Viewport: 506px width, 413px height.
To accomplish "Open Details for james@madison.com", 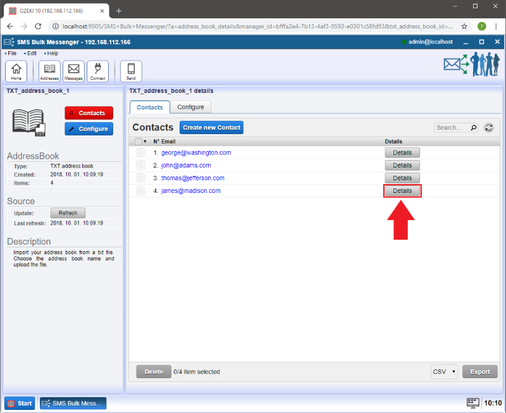I will (402, 191).
